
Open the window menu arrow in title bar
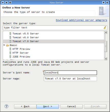click(3, 3)
